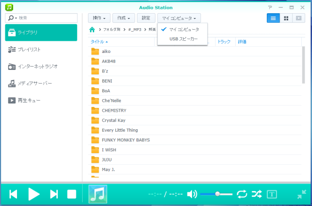Go to home icon in breadcrumb
This screenshot has height=206, width=312.
click(92, 30)
